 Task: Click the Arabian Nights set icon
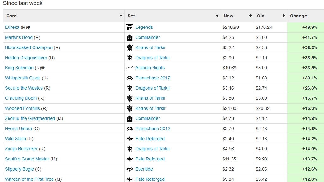pos(129,68)
